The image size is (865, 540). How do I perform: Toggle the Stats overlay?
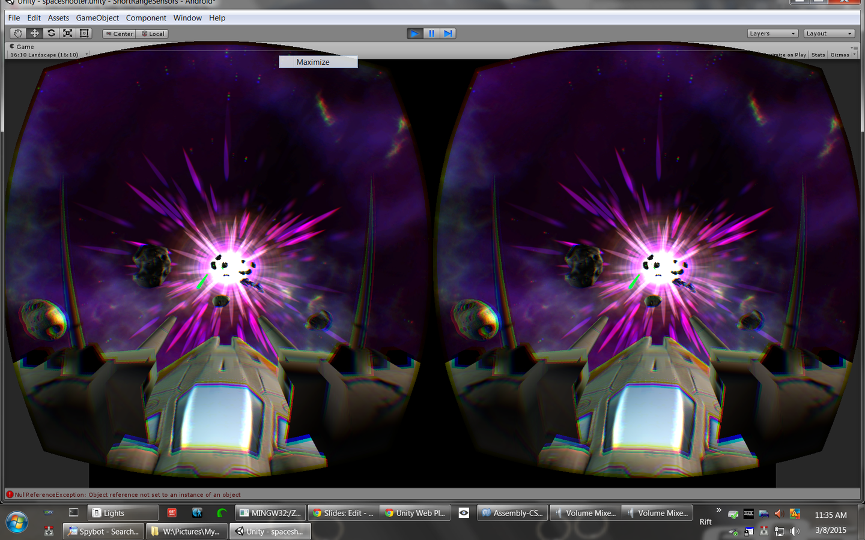[818, 55]
